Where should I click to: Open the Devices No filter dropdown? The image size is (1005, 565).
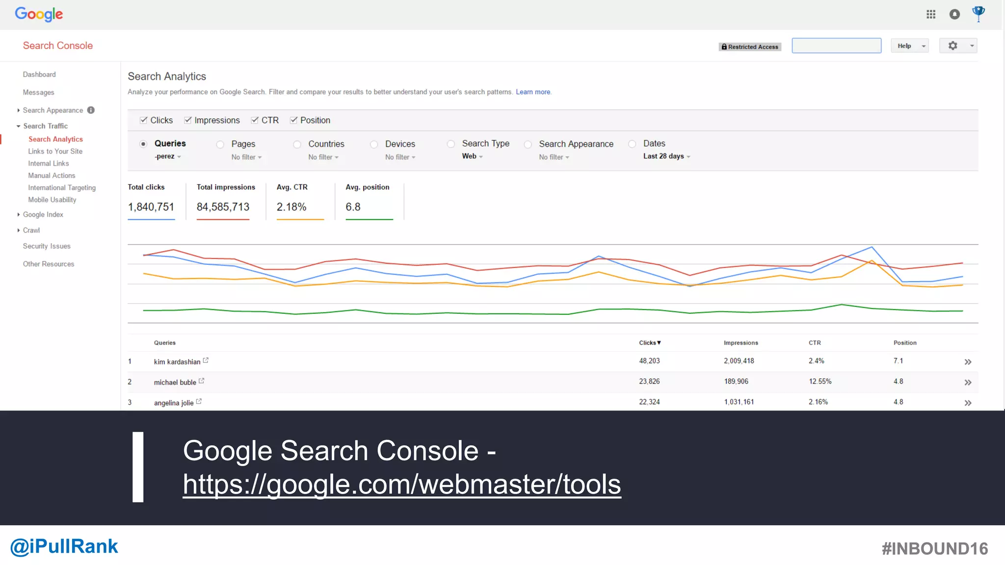coord(400,157)
